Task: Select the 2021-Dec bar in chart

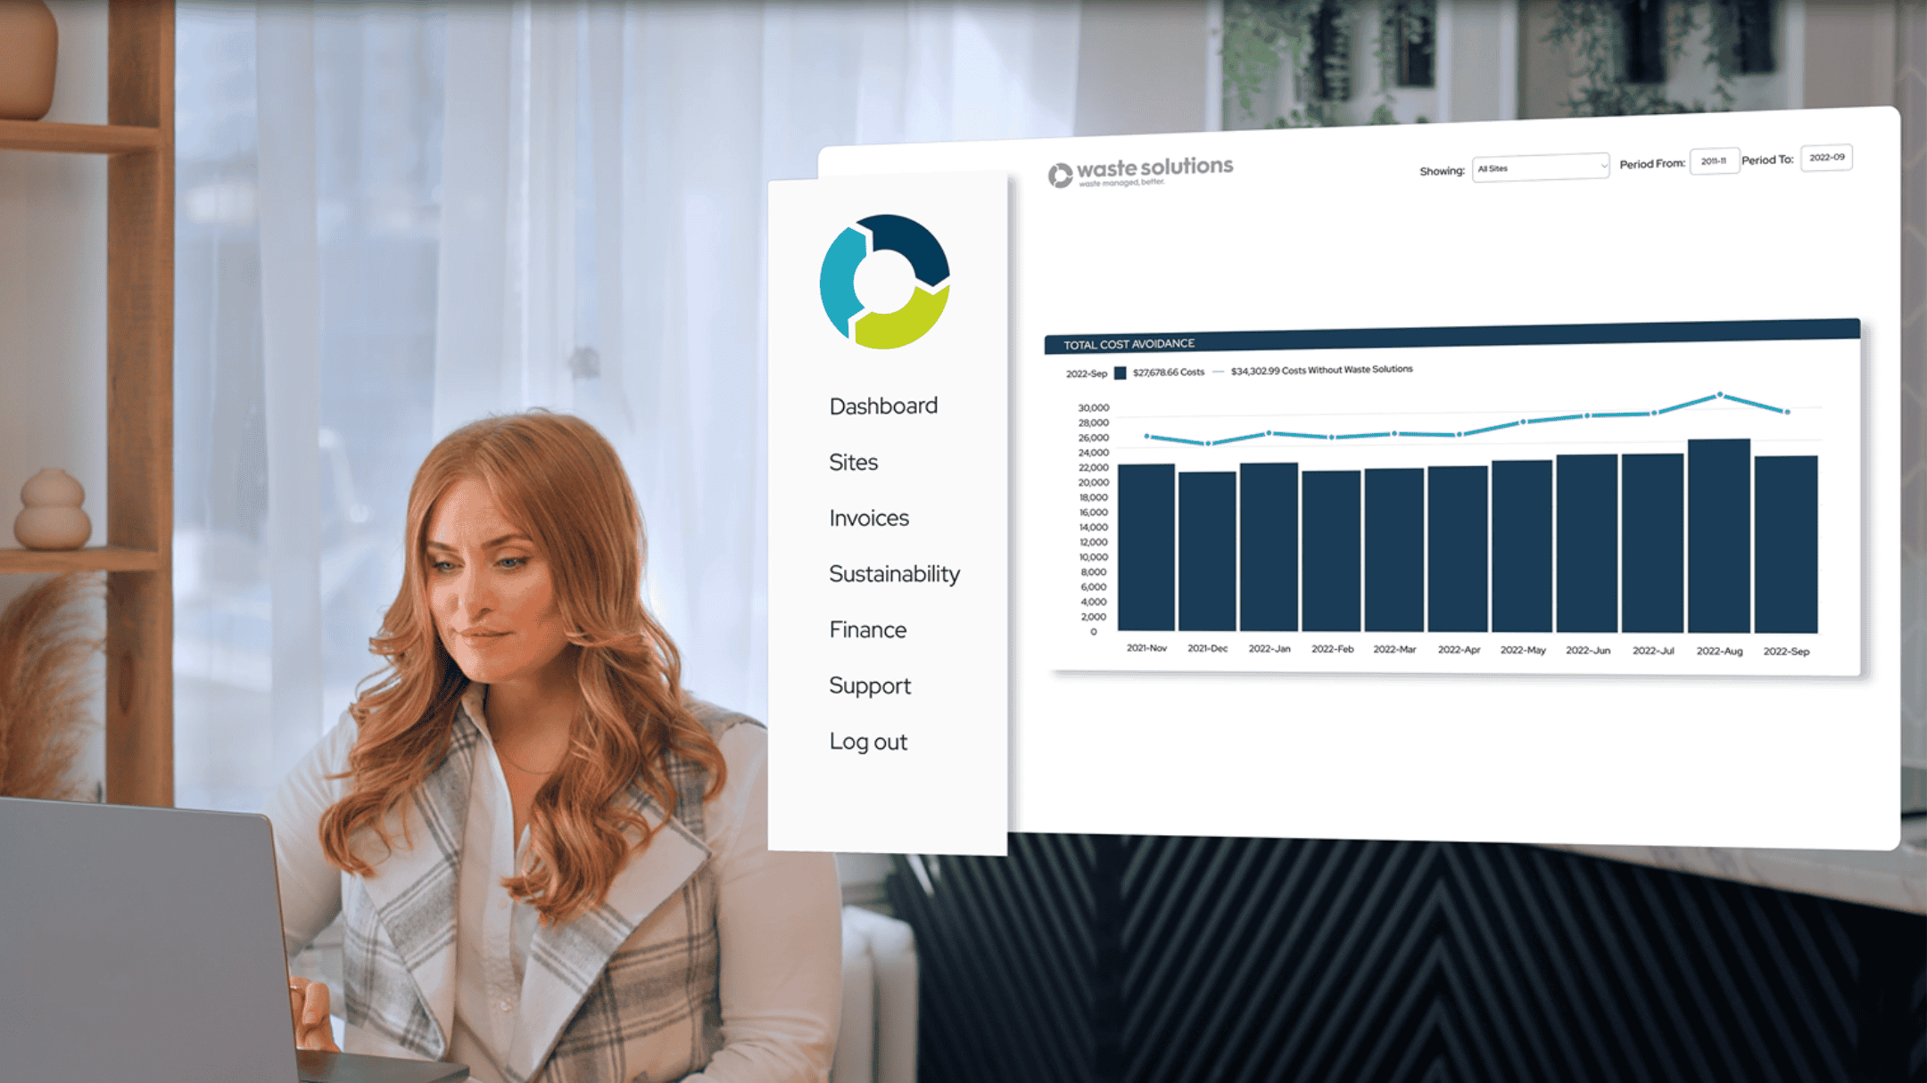Action: point(1207,552)
